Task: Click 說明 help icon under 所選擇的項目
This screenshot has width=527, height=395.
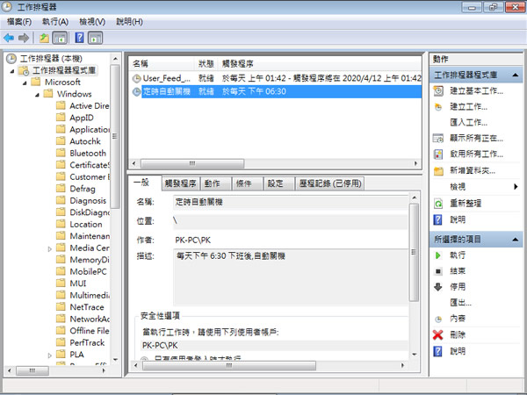Action: click(x=438, y=351)
